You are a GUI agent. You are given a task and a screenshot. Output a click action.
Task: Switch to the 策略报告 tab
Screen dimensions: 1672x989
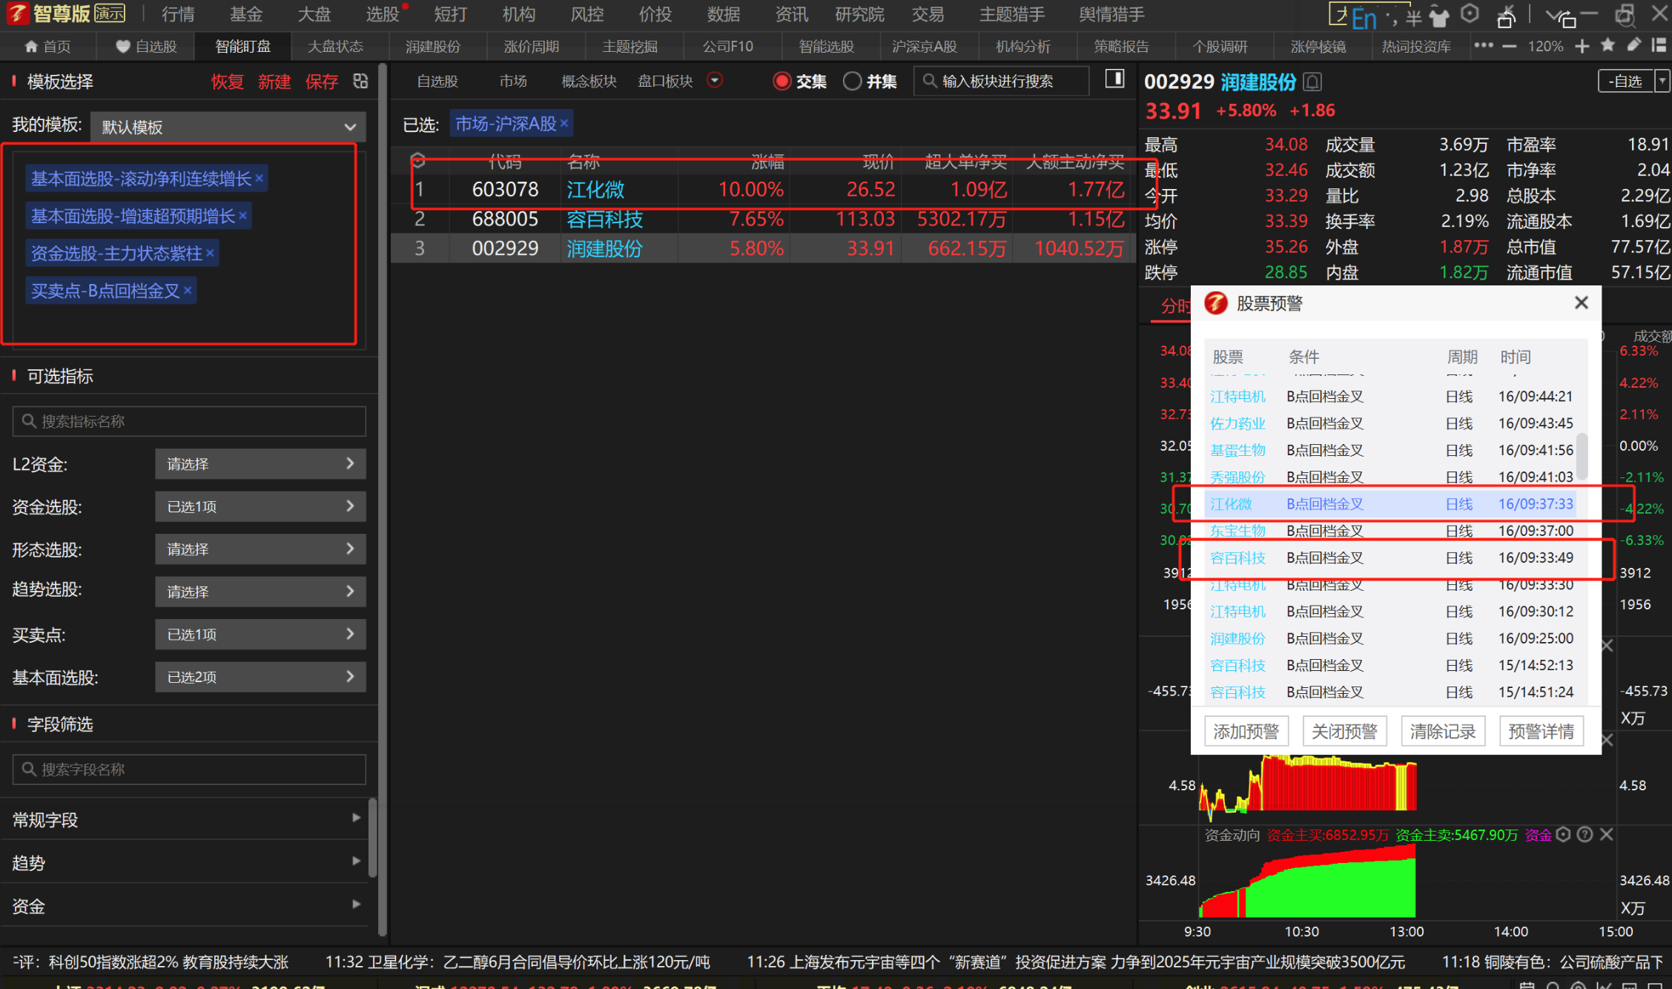[1121, 46]
